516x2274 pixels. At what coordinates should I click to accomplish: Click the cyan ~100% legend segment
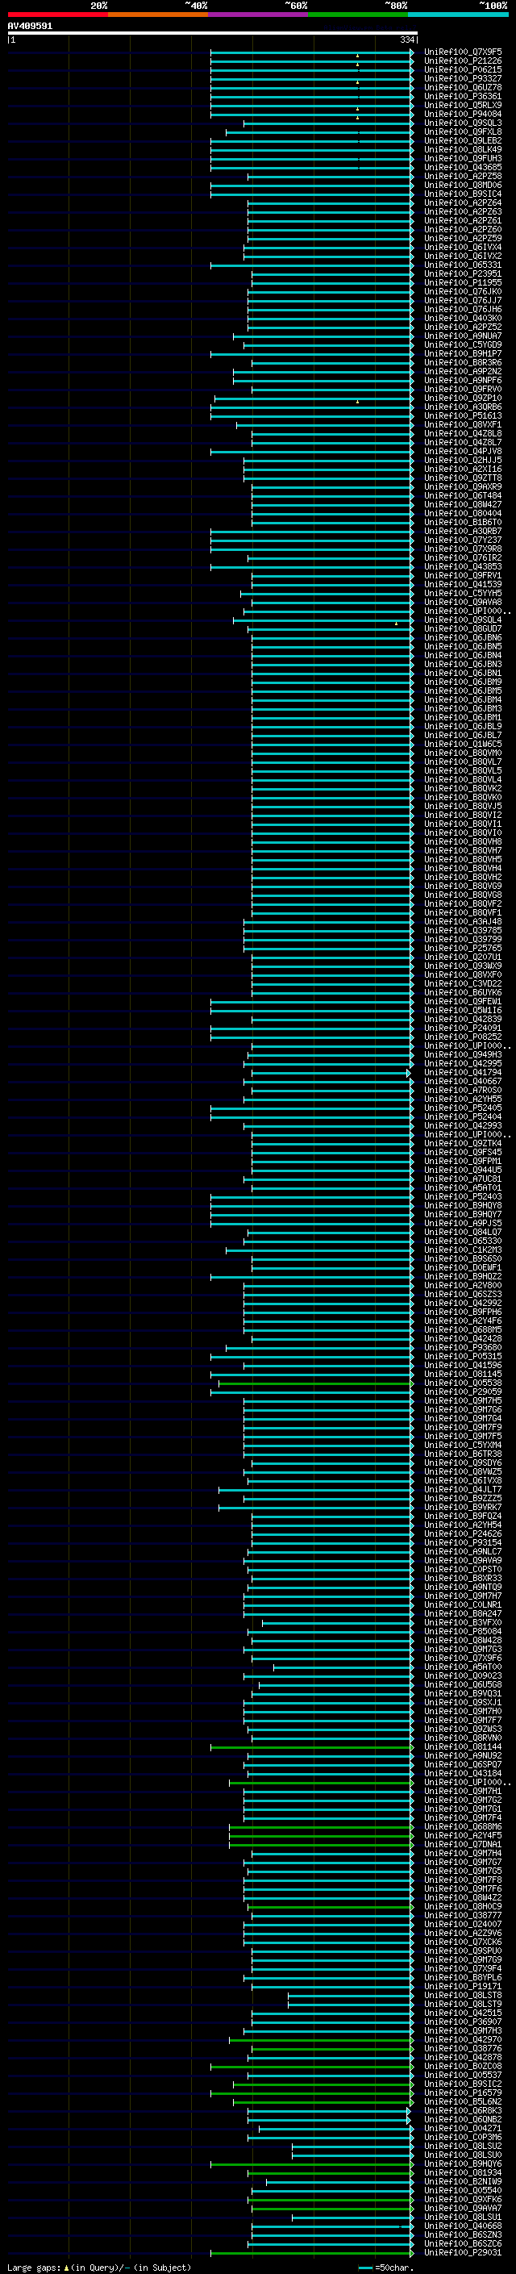(x=459, y=15)
